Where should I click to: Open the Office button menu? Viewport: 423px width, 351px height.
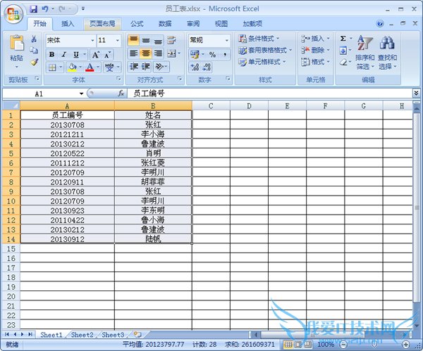[x=13, y=14]
